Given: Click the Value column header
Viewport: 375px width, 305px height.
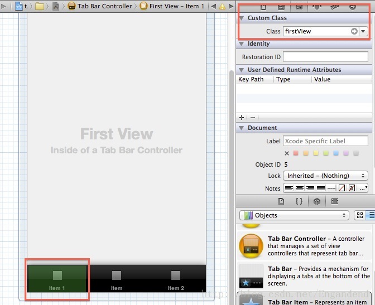Looking at the screenshot, I should click(x=322, y=79).
